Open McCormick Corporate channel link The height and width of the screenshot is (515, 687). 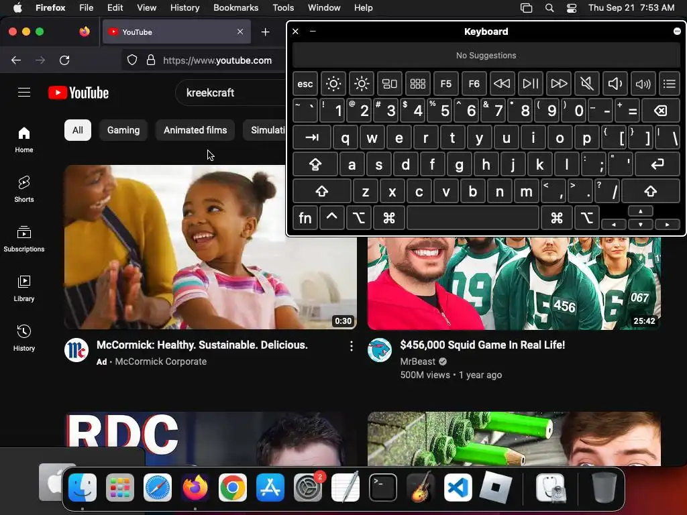tap(161, 361)
